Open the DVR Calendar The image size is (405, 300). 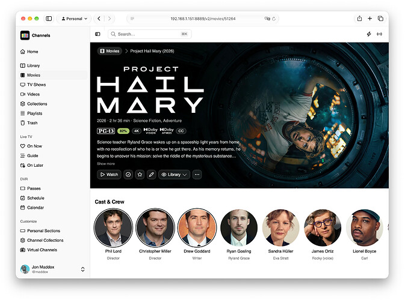(32, 207)
